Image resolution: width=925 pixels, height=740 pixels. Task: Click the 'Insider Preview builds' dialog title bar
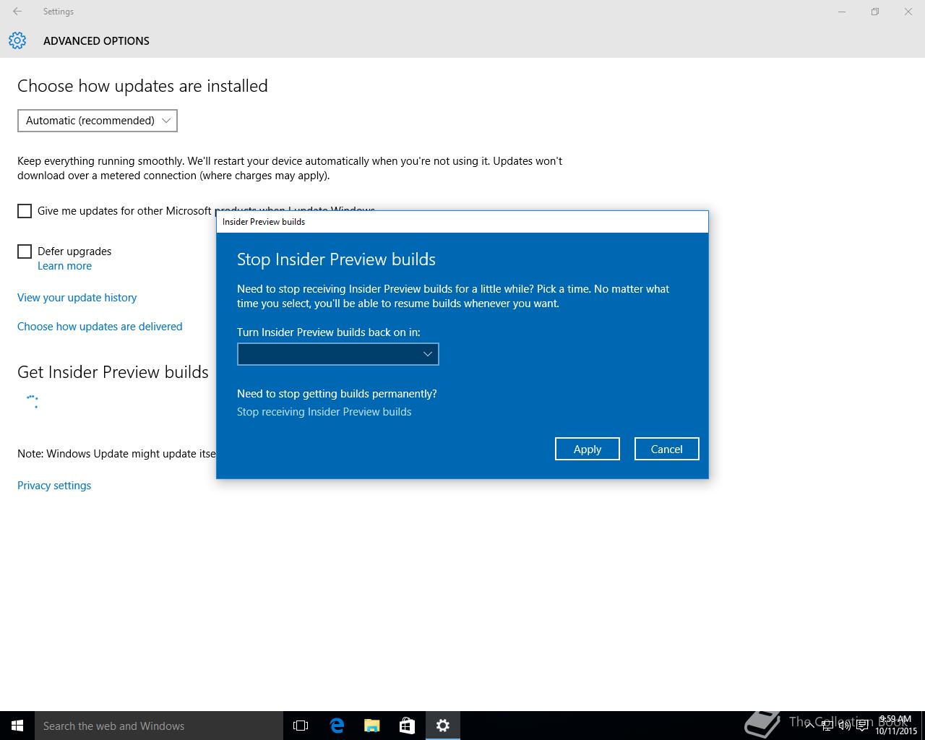coord(462,222)
